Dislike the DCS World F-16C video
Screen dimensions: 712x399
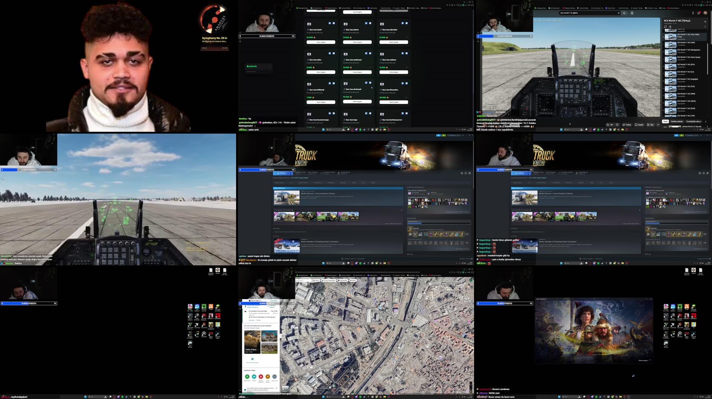click(x=617, y=125)
